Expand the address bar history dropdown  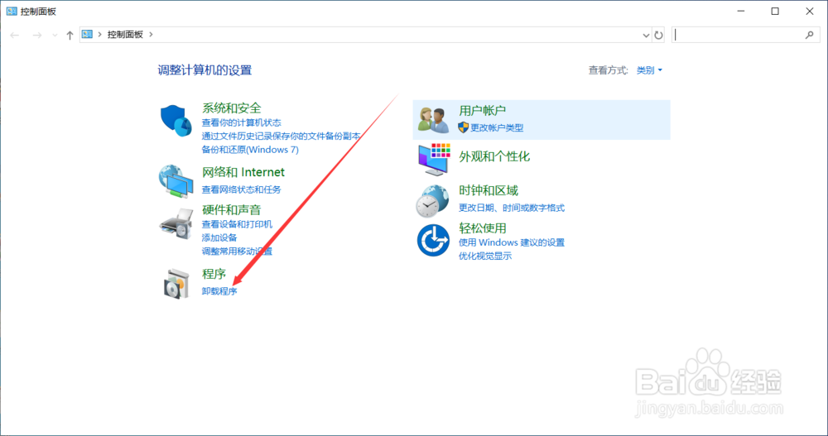pos(645,35)
